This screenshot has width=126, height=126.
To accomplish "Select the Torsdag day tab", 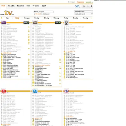I will [x=85, y=18].
